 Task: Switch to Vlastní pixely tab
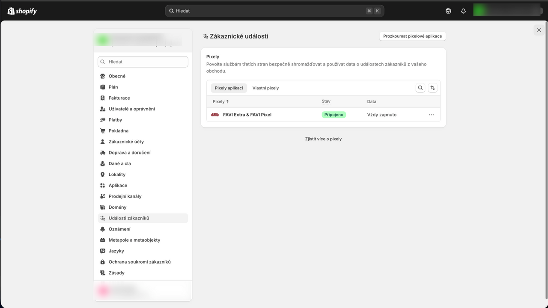coord(265,88)
